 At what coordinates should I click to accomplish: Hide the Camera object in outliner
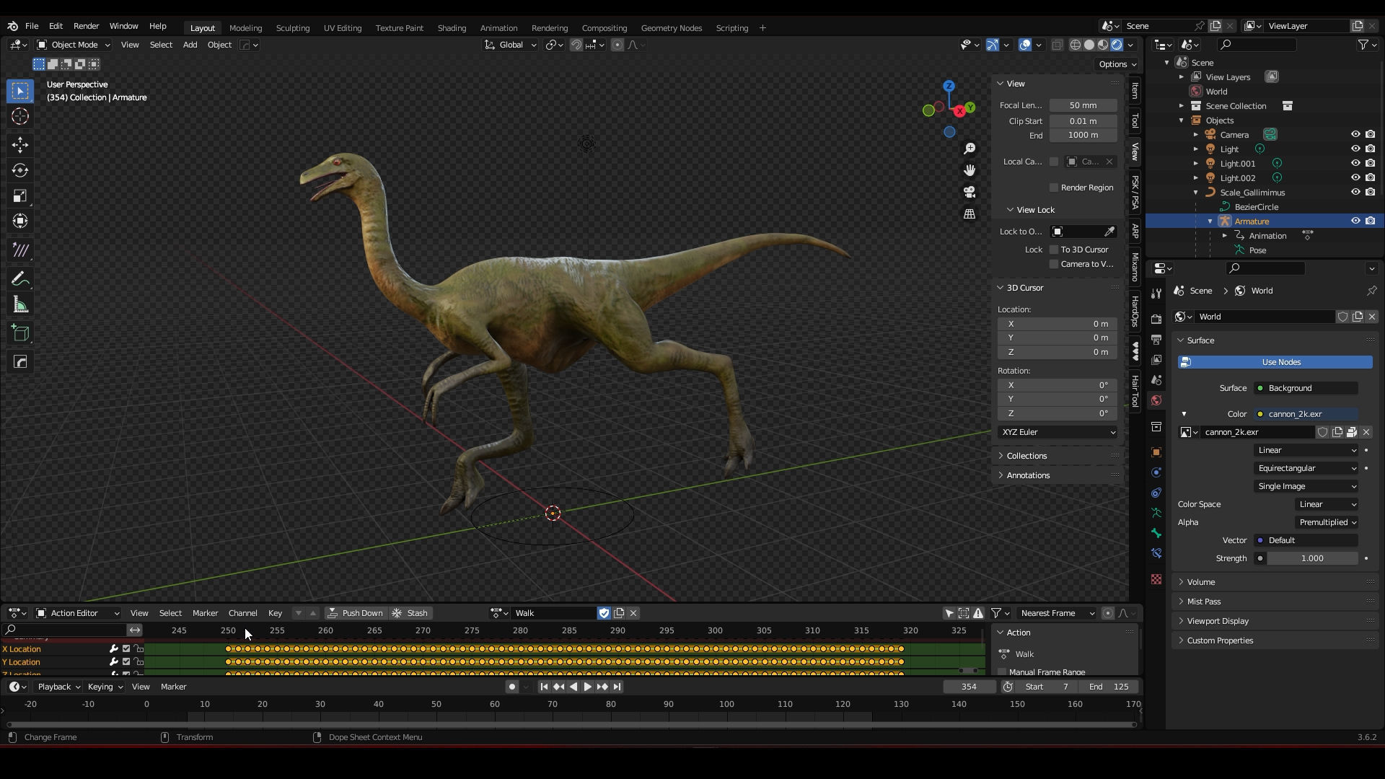1355,135
